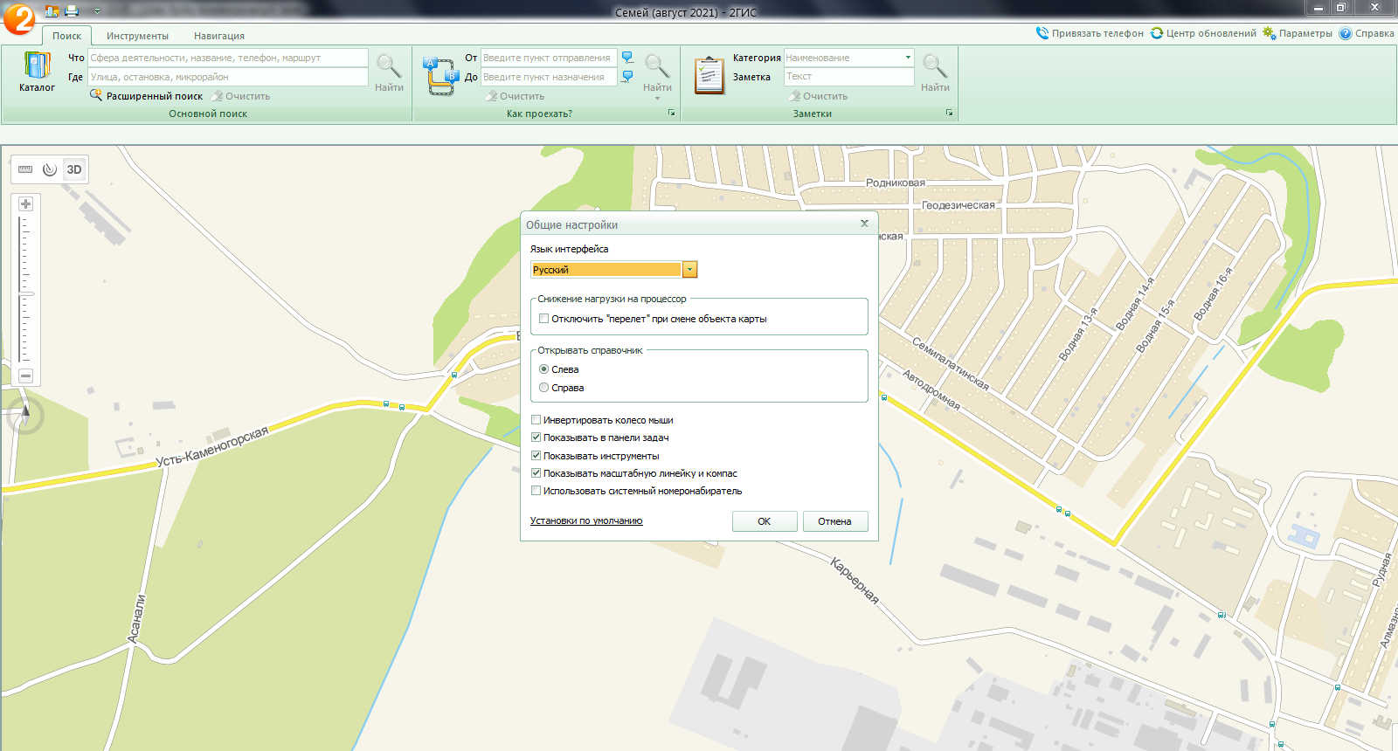
Task: Click Привязать телефон
Action: click(x=1090, y=33)
